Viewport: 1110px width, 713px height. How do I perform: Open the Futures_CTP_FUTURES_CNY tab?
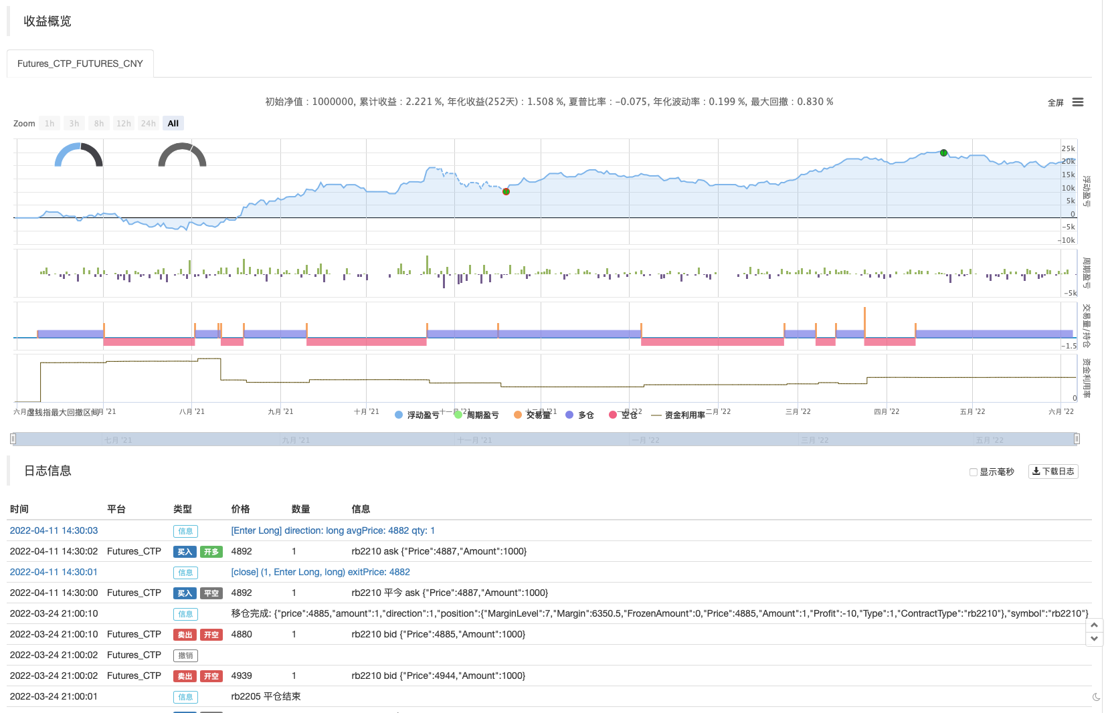click(x=80, y=64)
